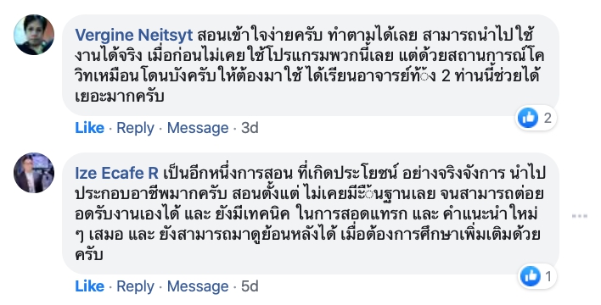The image size is (601, 305).
Task: Reply to Ize Ecafe R's comment
Action: 135,286
